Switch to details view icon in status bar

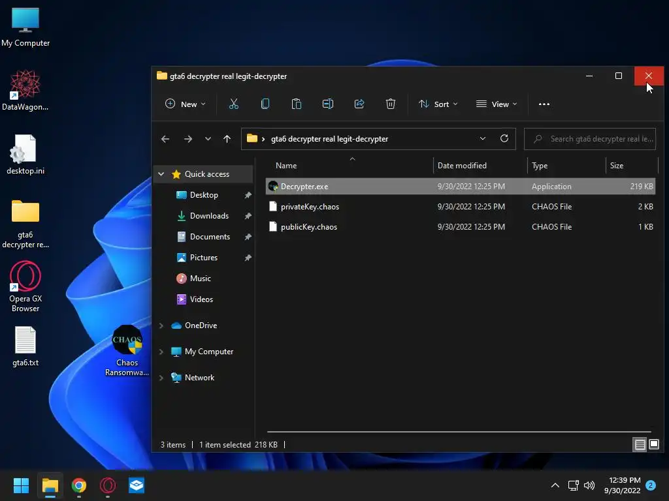(x=640, y=445)
